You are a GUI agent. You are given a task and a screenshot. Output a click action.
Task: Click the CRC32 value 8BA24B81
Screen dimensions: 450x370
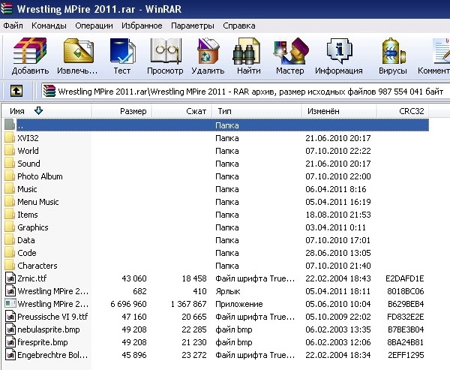point(406,342)
